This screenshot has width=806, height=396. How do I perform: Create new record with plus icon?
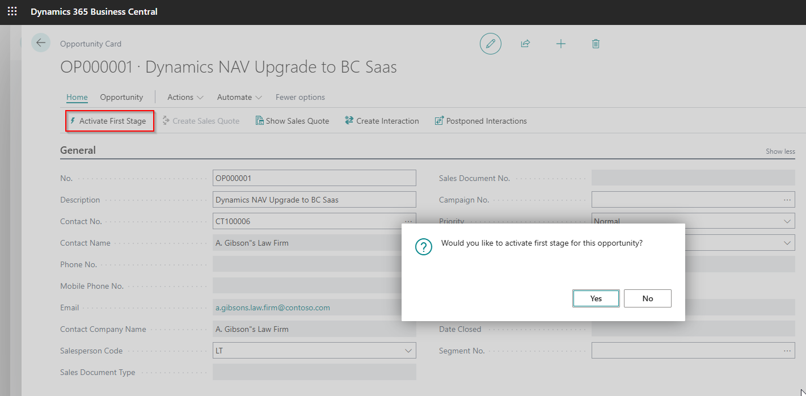560,44
